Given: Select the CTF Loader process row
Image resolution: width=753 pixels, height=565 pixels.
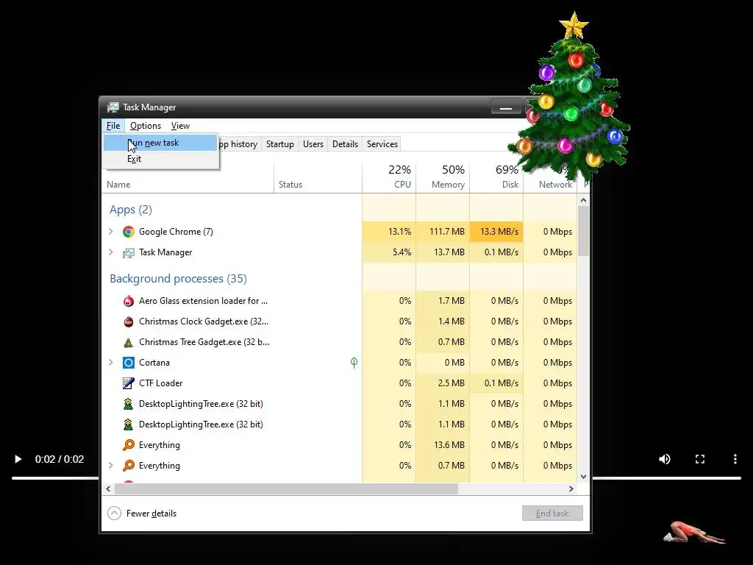Looking at the screenshot, I should [x=340, y=383].
